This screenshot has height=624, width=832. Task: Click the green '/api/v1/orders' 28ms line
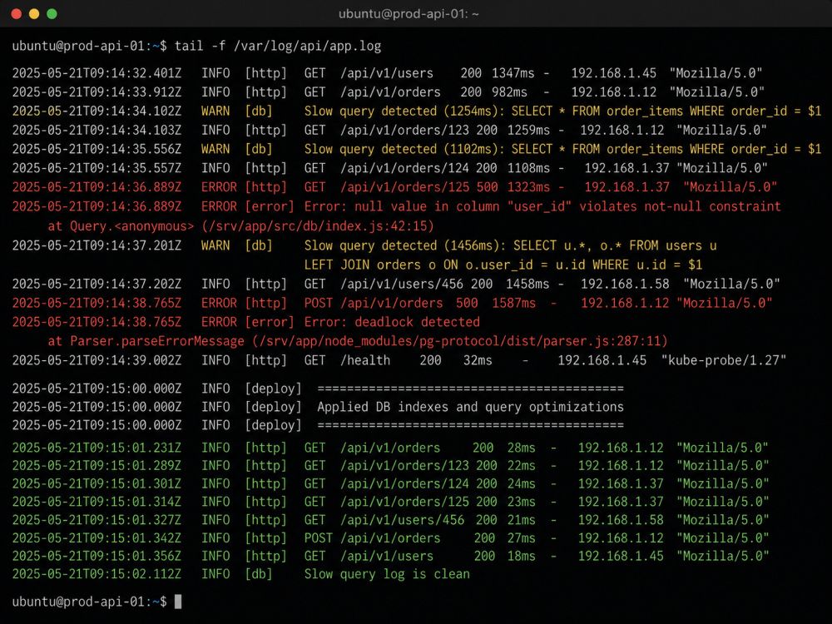[x=390, y=448]
